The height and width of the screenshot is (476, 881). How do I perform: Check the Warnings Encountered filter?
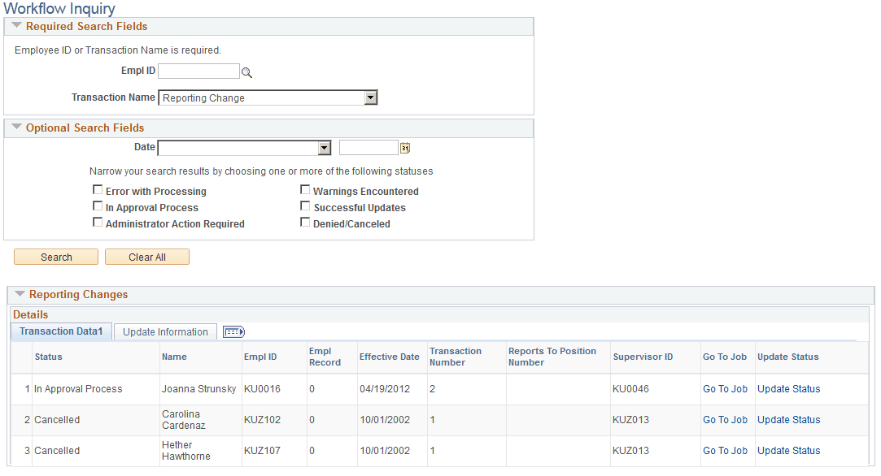305,189
